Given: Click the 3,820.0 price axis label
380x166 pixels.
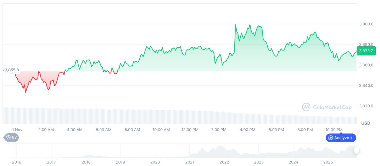Looking at the screenshot, I should point(365,106).
